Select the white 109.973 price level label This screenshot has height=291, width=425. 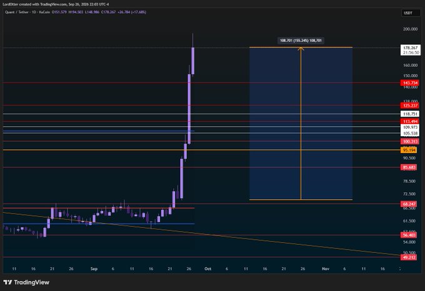click(x=410, y=127)
